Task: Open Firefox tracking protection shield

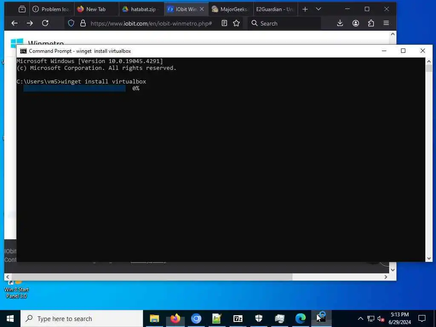Action: tap(71, 23)
